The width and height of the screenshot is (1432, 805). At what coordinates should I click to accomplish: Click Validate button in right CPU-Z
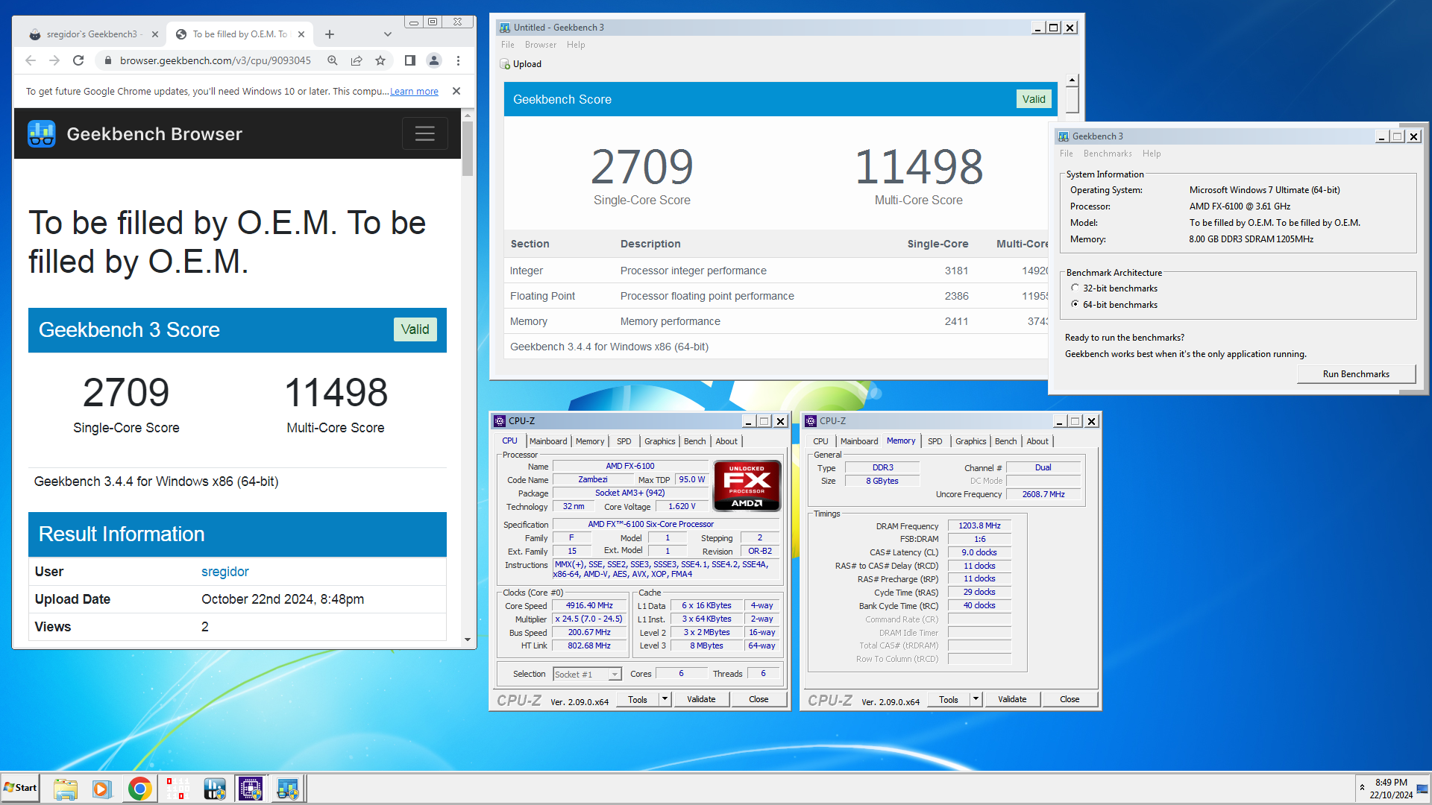1012,699
